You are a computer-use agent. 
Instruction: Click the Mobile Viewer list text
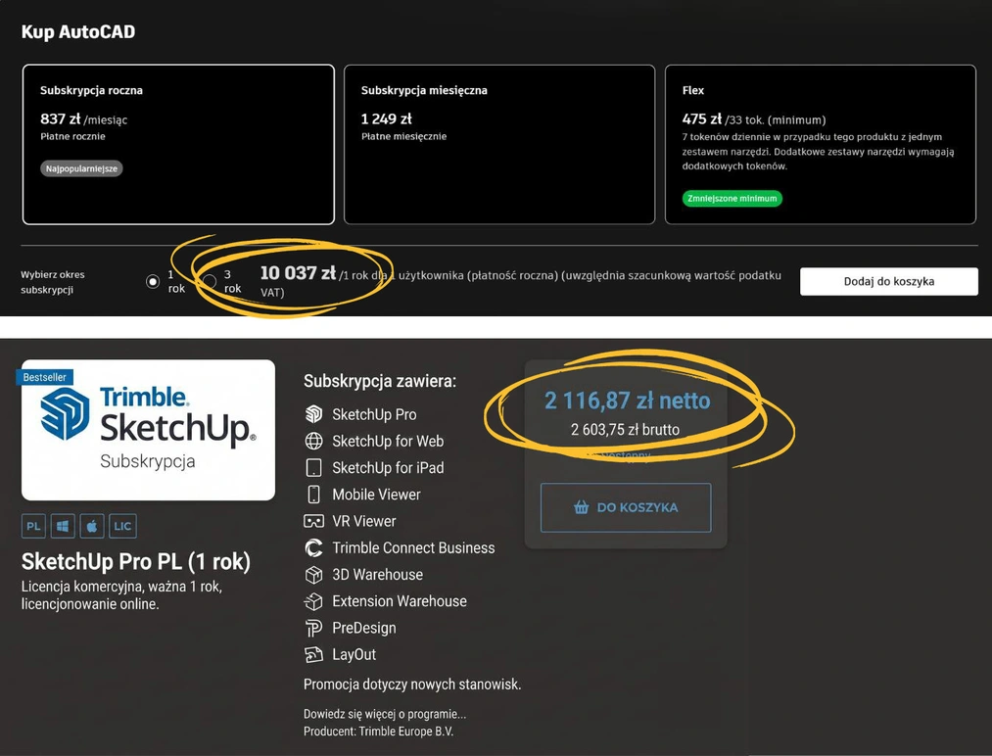click(376, 495)
